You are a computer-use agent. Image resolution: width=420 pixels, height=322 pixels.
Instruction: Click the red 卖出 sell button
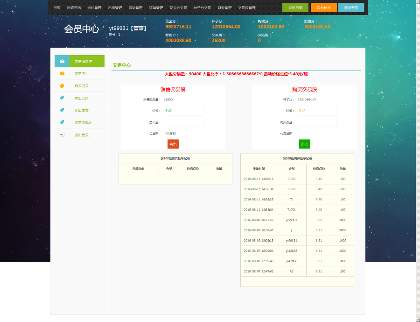click(172, 144)
